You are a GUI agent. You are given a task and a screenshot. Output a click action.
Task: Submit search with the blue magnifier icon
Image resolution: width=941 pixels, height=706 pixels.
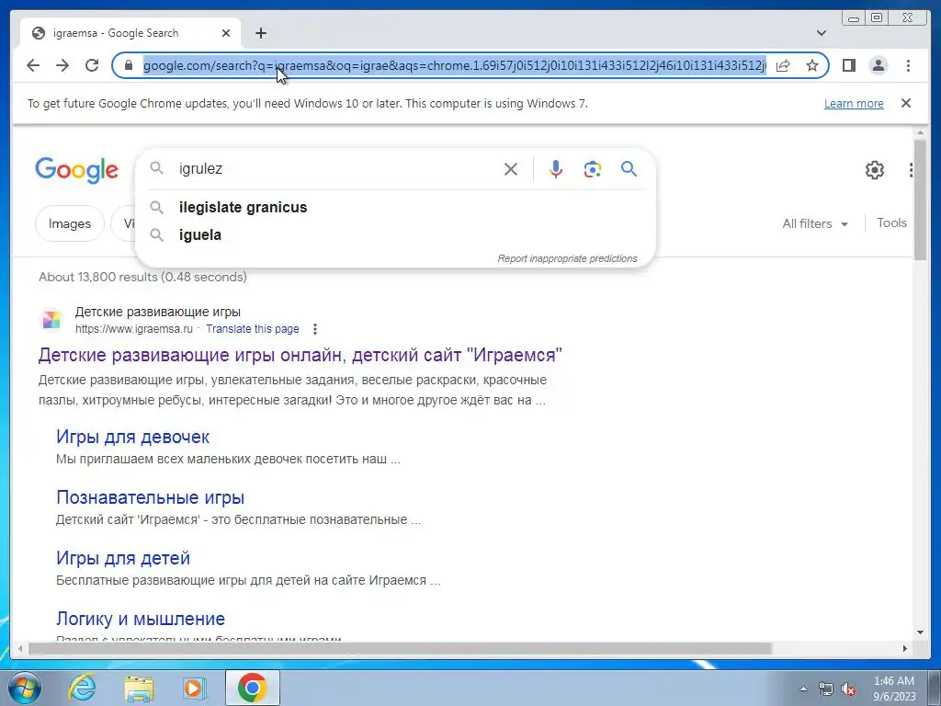(x=629, y=169)
